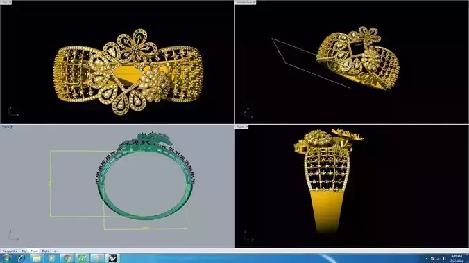Open the Right viewport title dropdown
This screenshot has width=469, height=263.
click(x=247, y=127)
